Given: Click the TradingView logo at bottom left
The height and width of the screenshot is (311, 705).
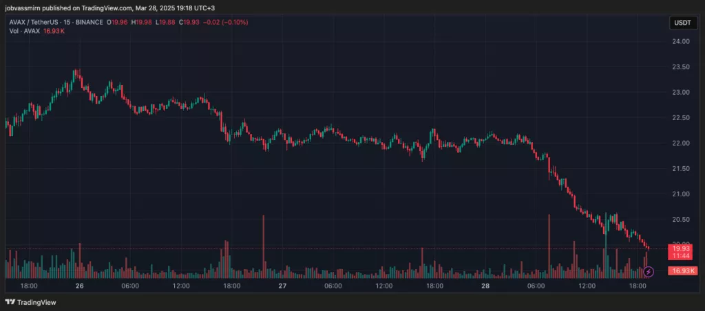Looking at the screenshot, I should pos(30,303).
